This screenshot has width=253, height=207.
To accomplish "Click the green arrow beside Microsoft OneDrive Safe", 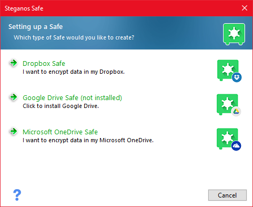I will click(14, 131).
